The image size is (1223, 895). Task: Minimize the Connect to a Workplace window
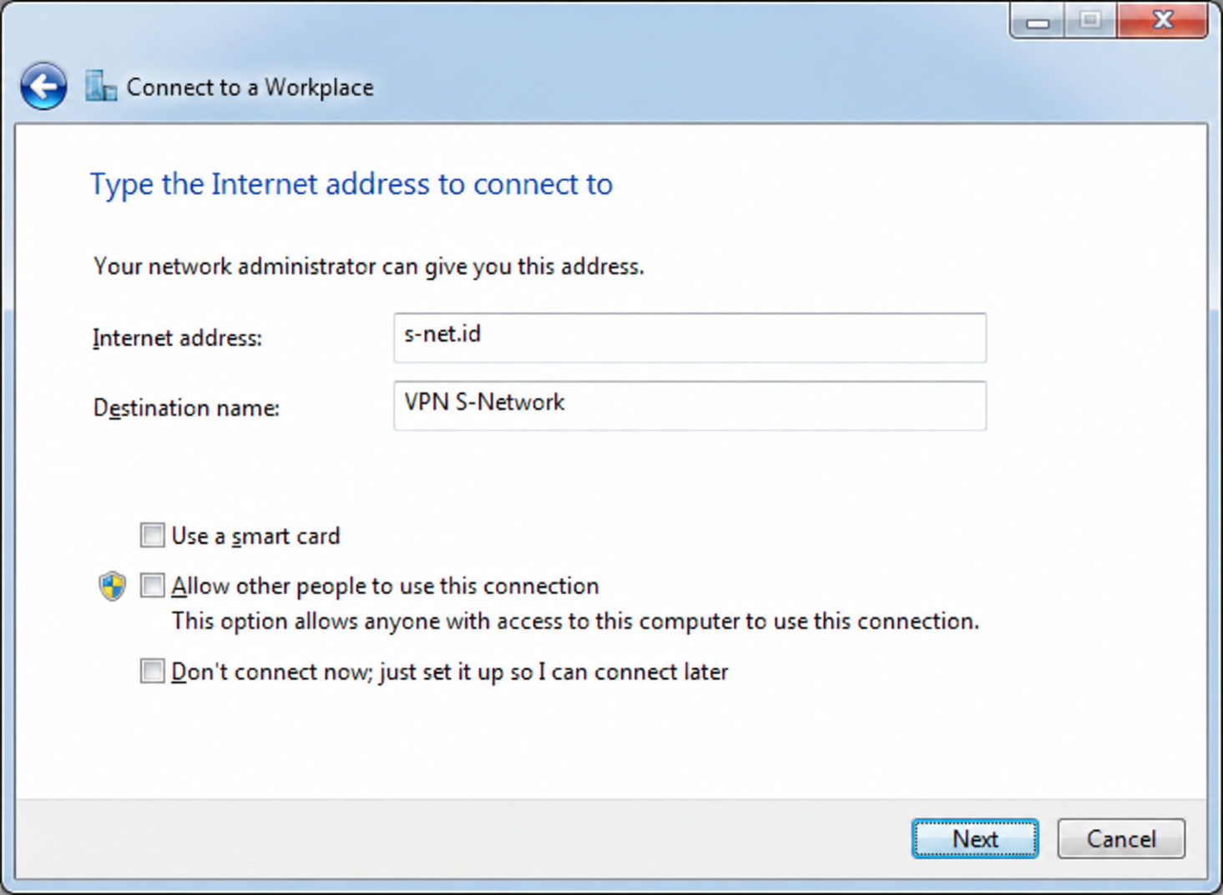[1038, 22]
